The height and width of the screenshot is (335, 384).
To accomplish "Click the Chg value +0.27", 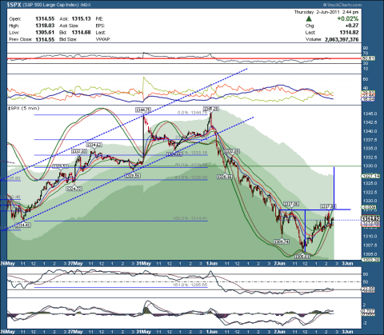I will [x=352, y=26].
